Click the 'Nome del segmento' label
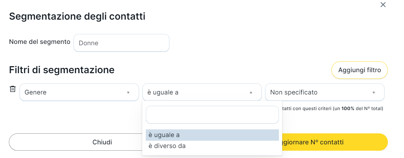Screen dimensions: 404x158 (x=40, y=42)
